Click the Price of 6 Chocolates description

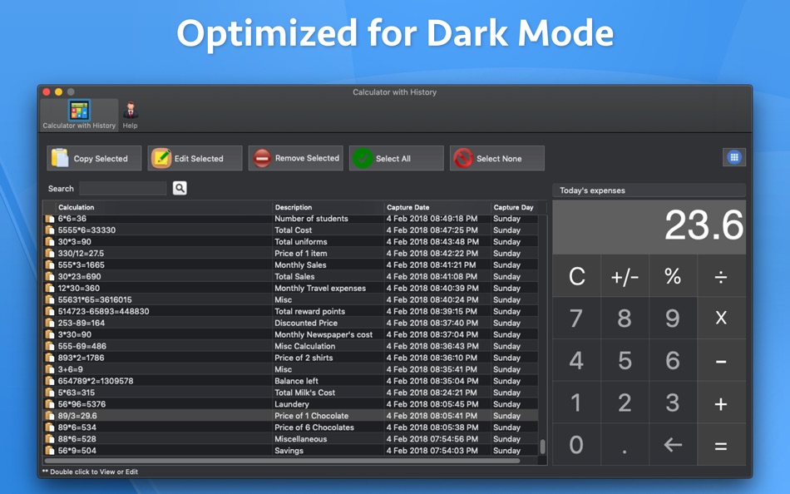[314, 427]
